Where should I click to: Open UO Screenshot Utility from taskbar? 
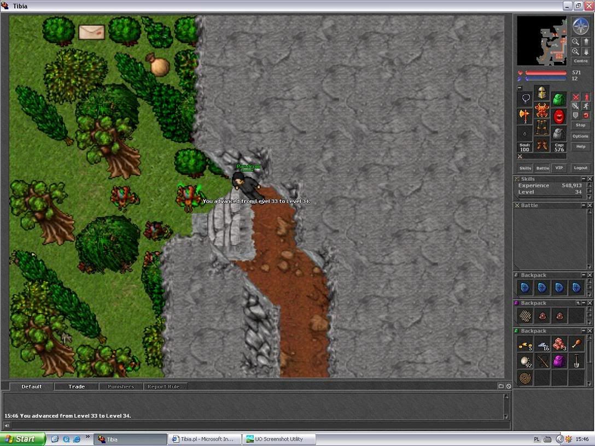279,439
